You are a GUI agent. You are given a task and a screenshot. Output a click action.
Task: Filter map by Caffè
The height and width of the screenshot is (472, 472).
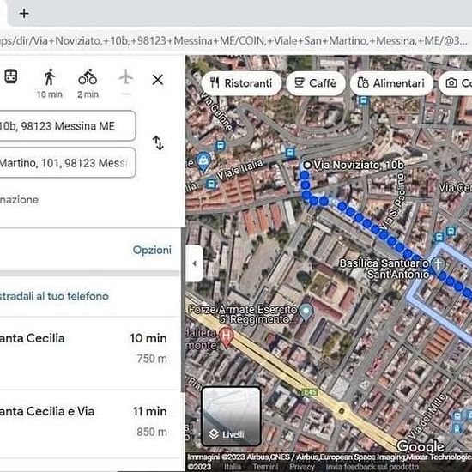click(316, 83)
